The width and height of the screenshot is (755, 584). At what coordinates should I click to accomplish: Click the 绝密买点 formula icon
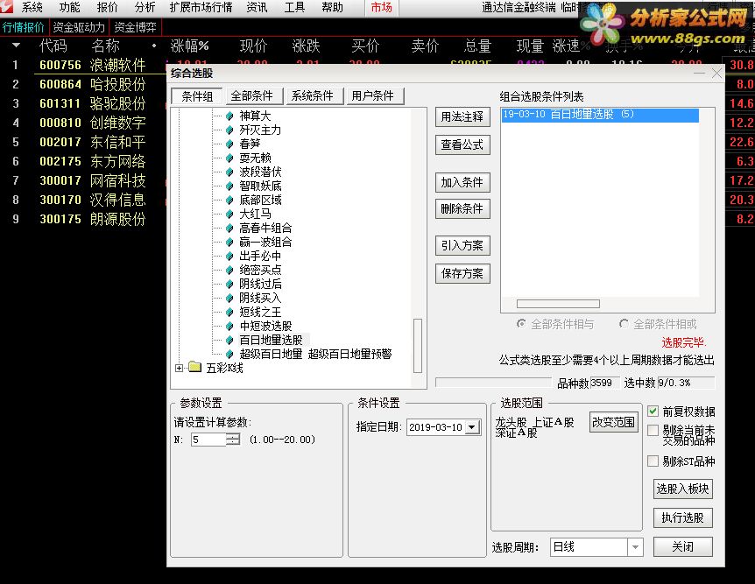pyautogui.click(x=229, y=270)
